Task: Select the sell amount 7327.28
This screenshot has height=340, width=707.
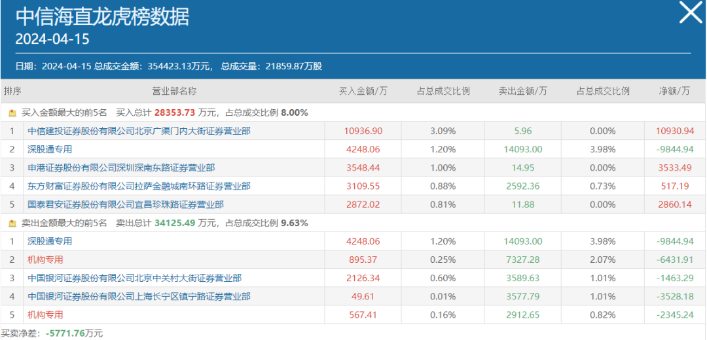Action: (x=522, y=260)
